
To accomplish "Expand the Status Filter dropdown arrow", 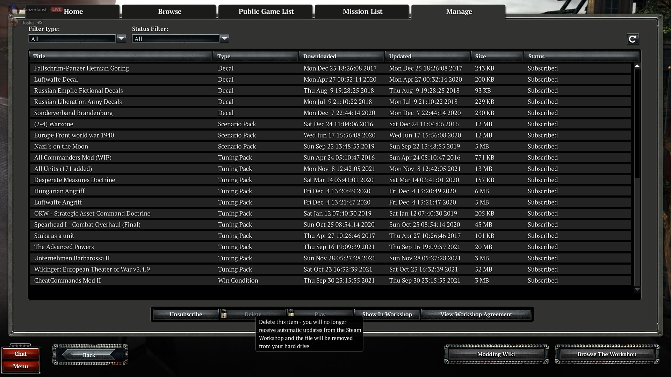I will point(225,38).
